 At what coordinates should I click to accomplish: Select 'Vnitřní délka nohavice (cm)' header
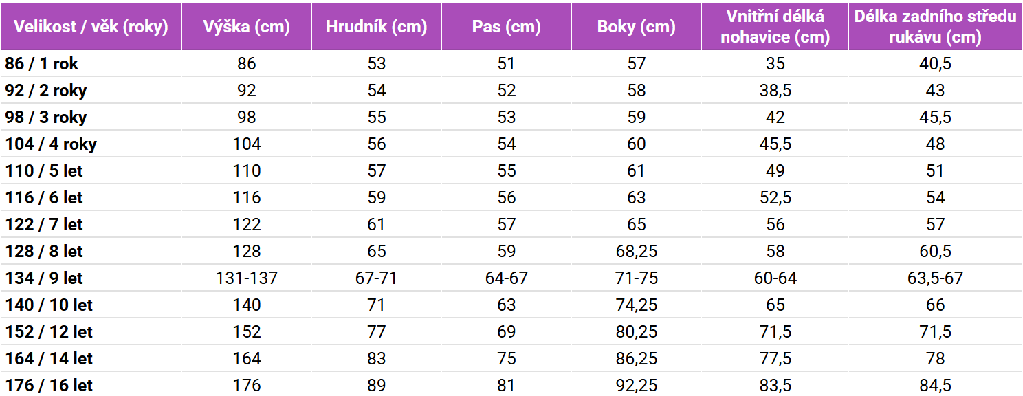pos(775,27)
